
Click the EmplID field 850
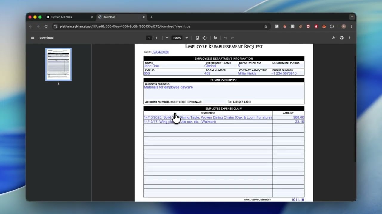pos(174,73)
